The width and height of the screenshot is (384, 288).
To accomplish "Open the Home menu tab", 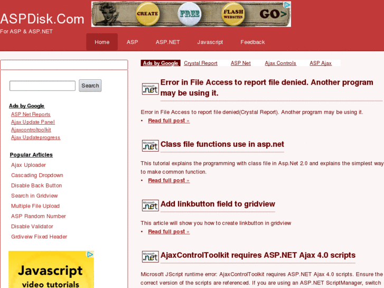I will pyautogui.click(x=102, y=42).
